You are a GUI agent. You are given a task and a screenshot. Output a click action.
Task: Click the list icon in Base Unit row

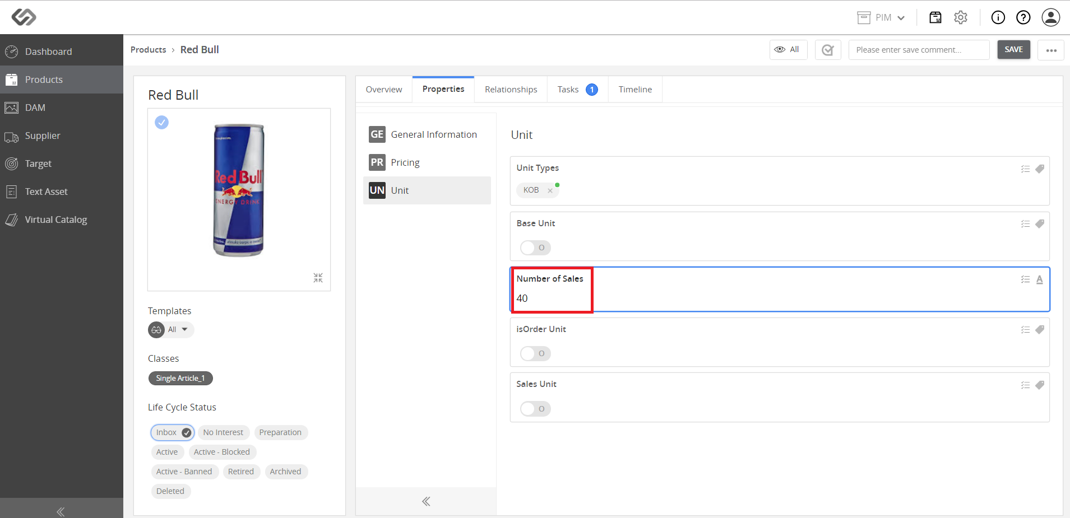point(1025,224)
